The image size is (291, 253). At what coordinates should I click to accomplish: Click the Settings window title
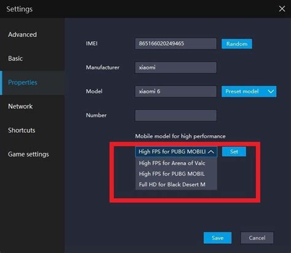click(x=20, y=9)
